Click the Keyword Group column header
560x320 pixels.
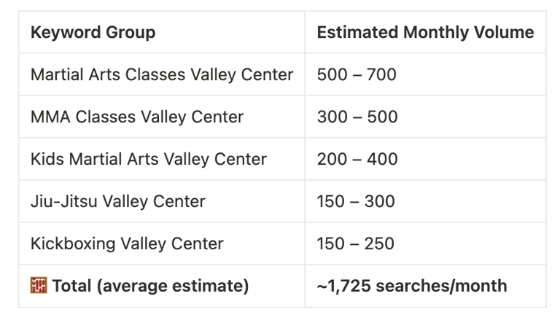93,33
